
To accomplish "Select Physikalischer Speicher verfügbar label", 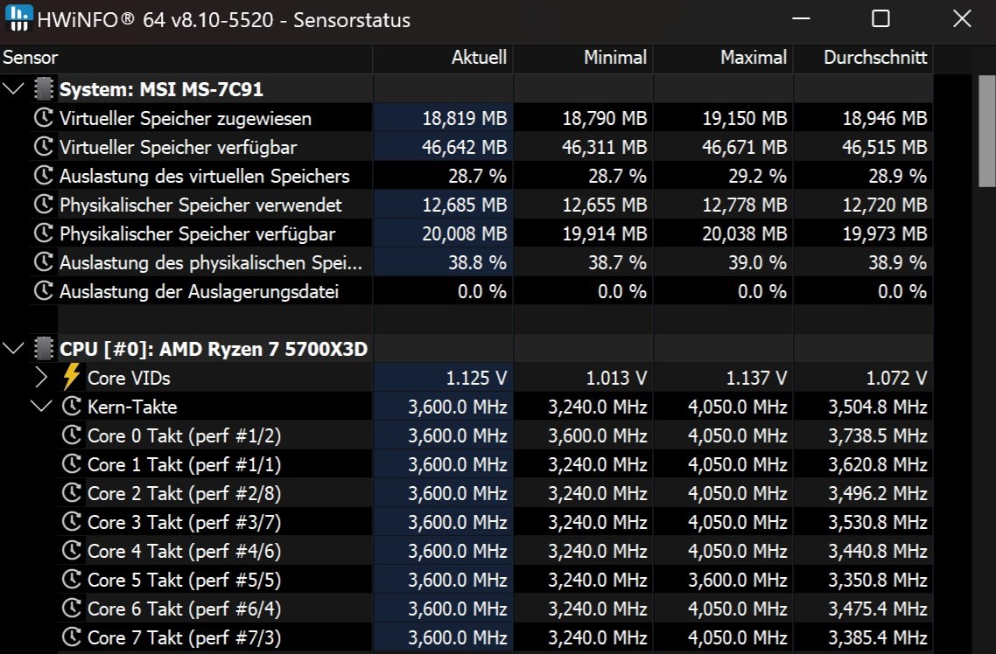I will [198, 234].
